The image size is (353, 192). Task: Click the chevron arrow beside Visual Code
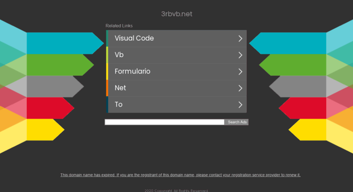pos(240,39)
